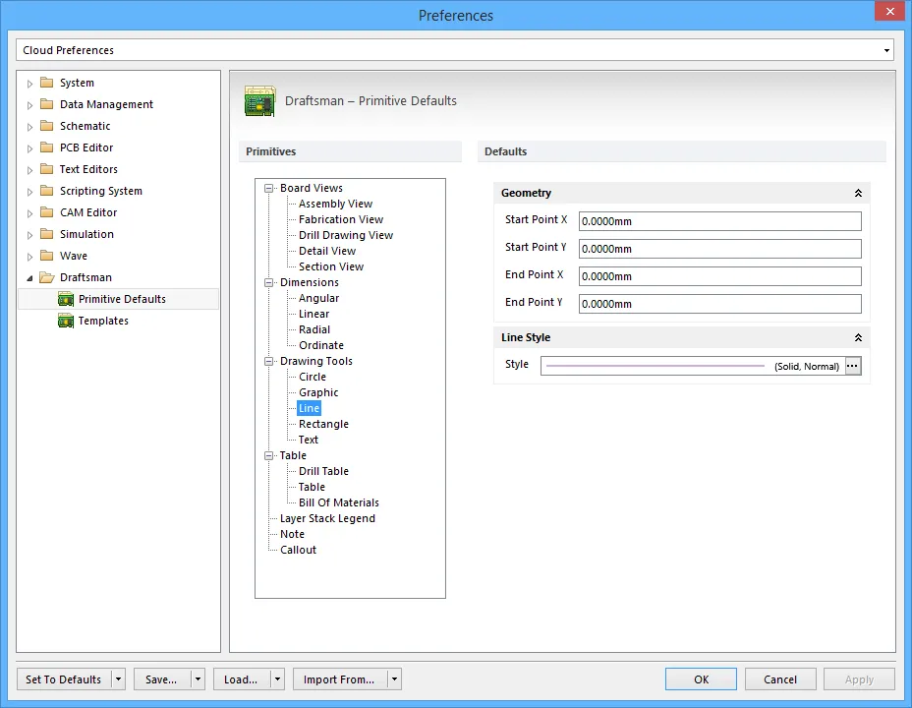This screenshot has width=912, height=708.
Task: Select Angular dimension primitive
Action: pos(318,298)
